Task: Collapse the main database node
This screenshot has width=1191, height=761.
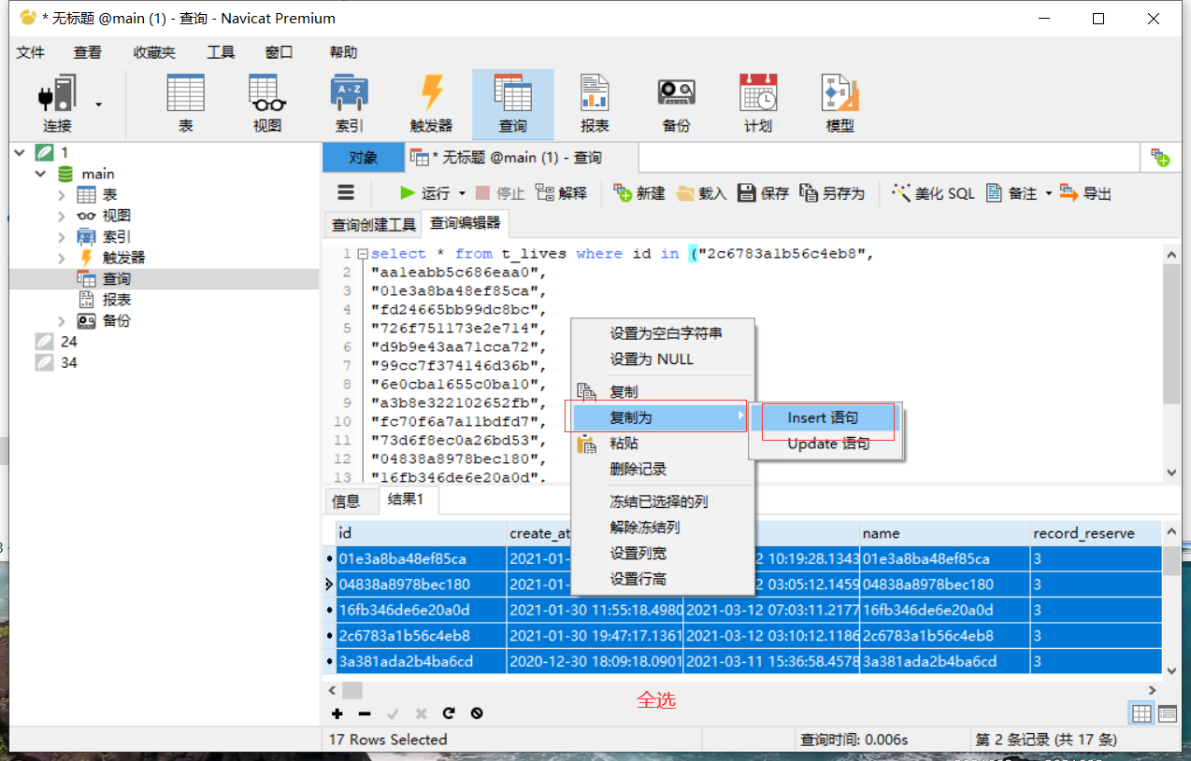Action: 40,174
